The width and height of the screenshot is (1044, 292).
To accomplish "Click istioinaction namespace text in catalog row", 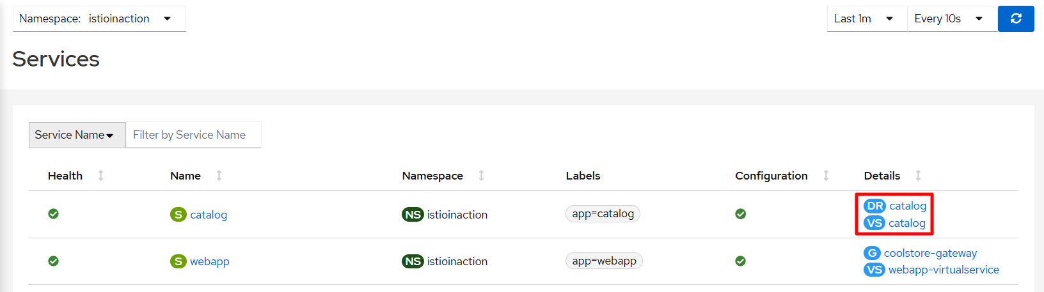I will pyautogui.click(x=457, y=215).
